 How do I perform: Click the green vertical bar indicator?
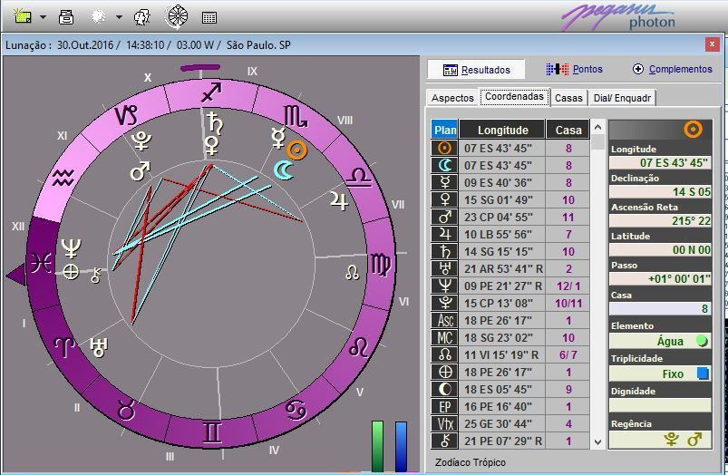377,446
